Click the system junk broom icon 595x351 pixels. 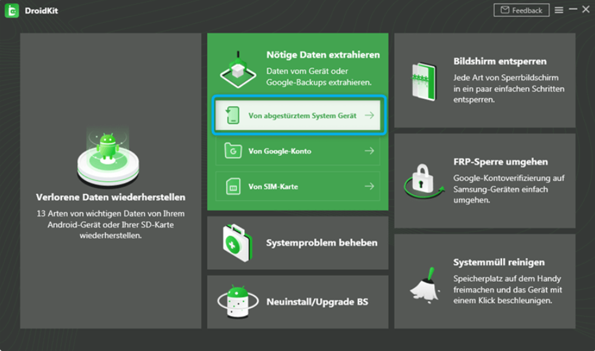[425, 285]
